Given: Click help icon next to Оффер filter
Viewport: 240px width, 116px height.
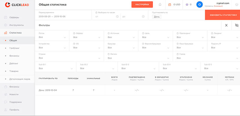Looking at the screenshot, I should pyautogui.click(x=74, y=33).
